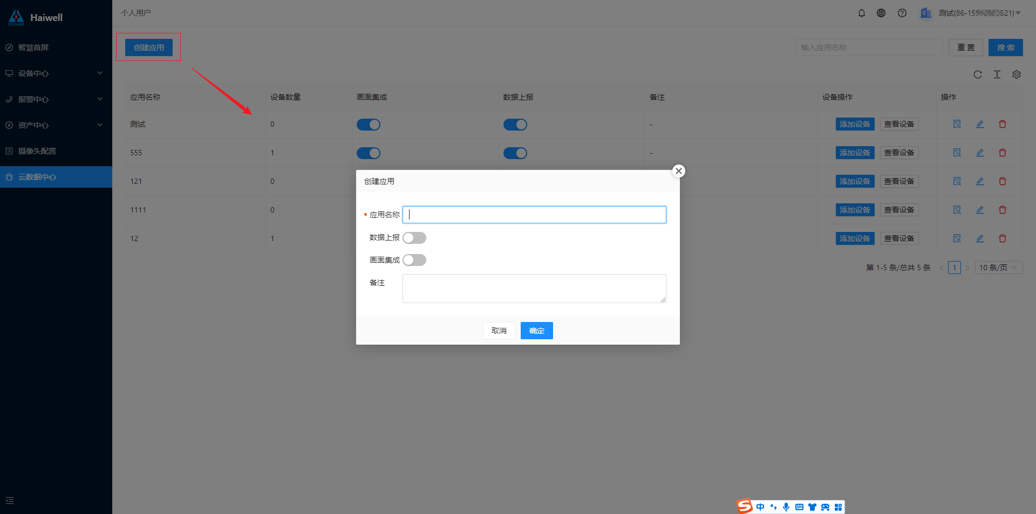View details icon for 121 row
This screenshot has width=1036, height=514.
957,181
